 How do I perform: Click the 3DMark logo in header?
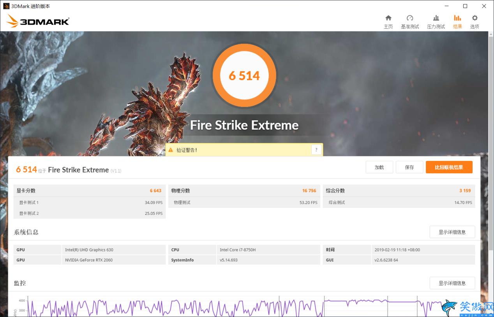click(x=38, y=21)
